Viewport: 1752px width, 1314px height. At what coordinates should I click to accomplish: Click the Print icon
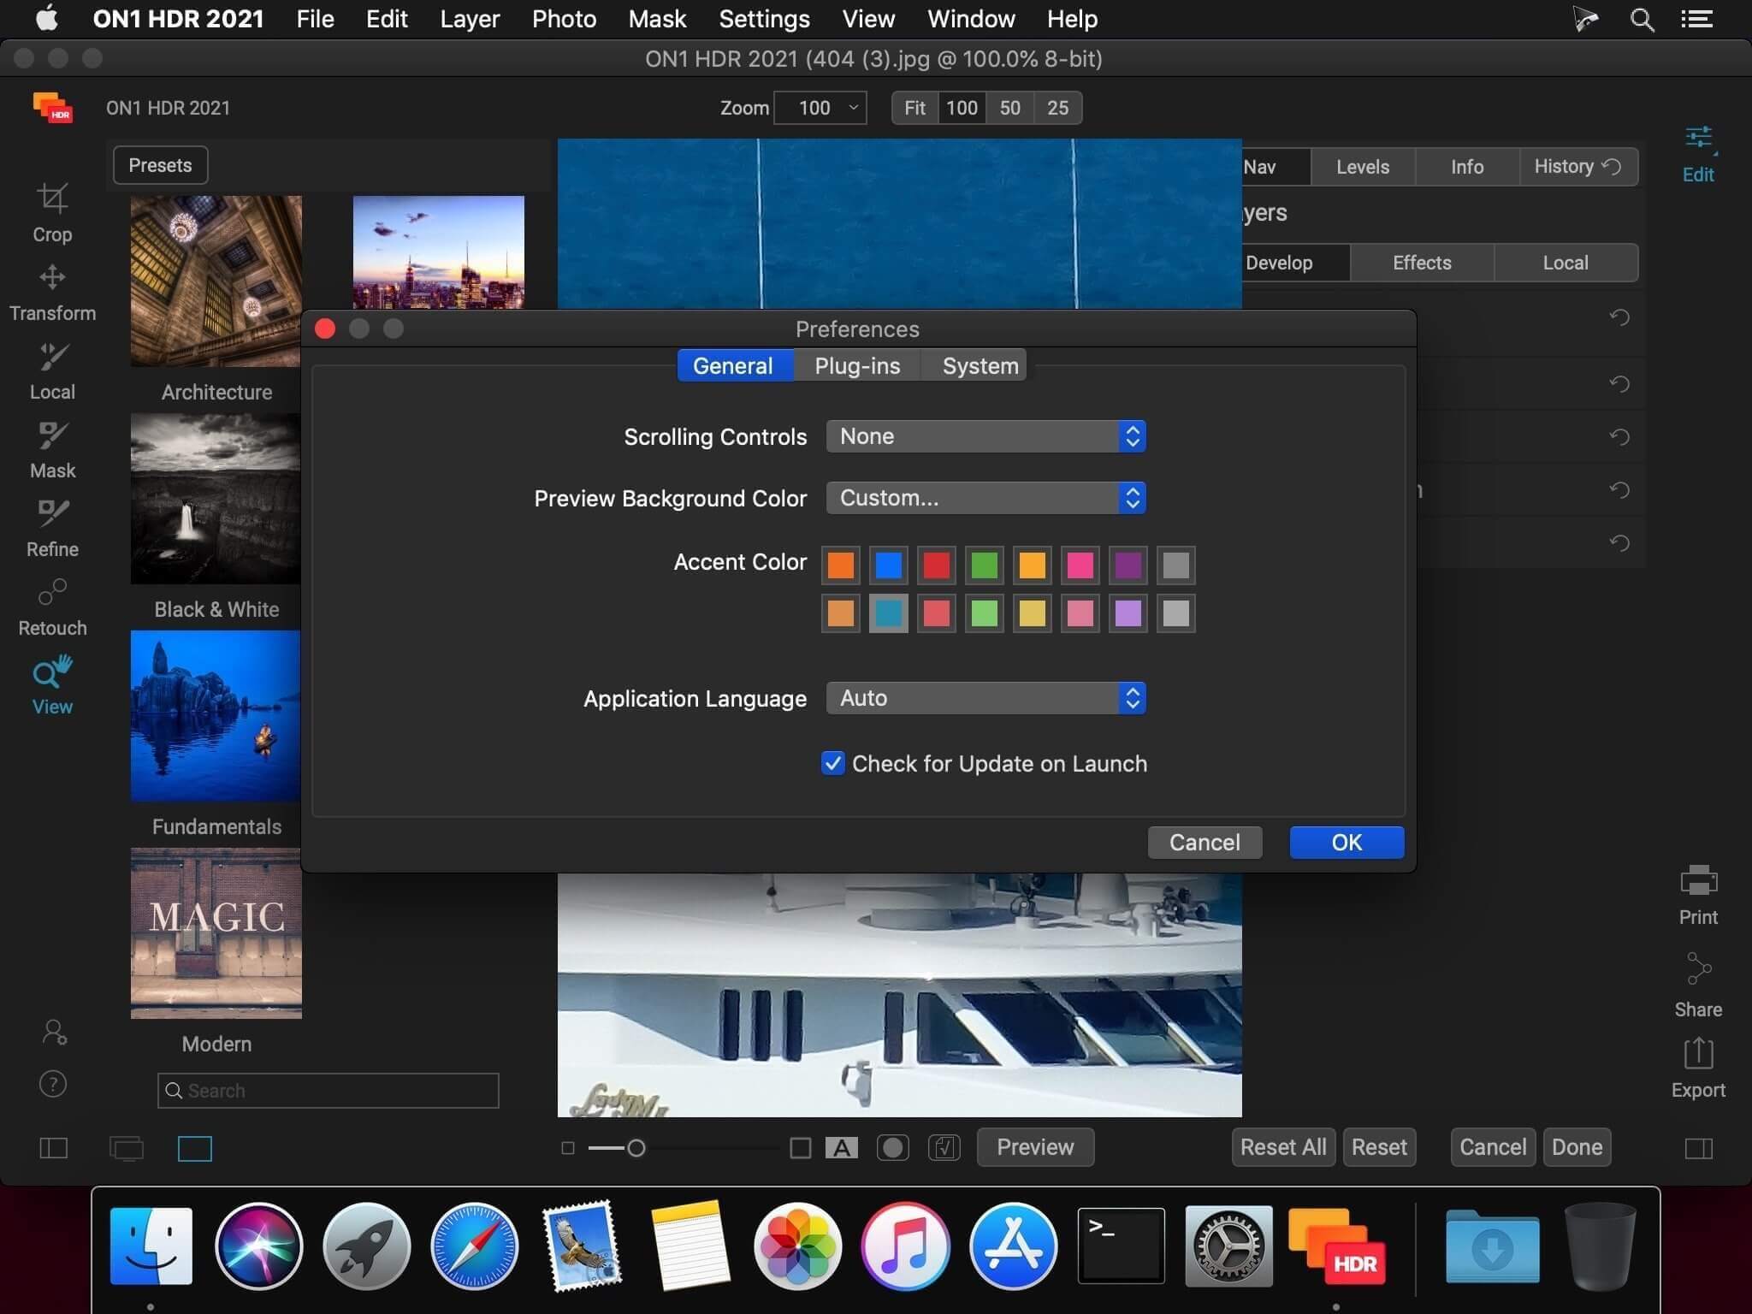tap(1698, 895)
